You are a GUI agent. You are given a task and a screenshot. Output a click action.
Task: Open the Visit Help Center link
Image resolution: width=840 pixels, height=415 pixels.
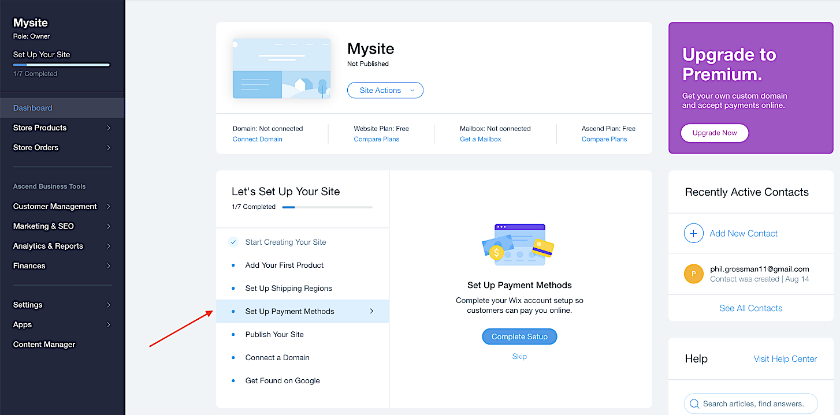click(785, 359)
